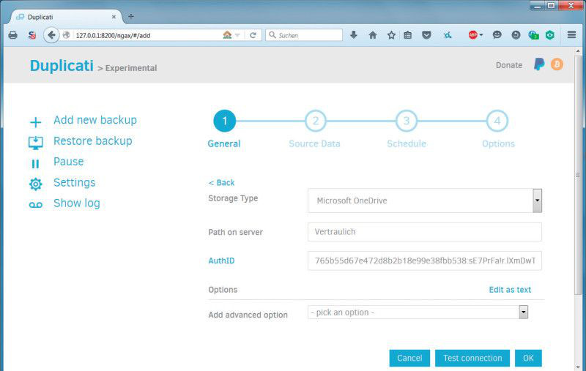Click the browser home icon
Image resolution: width=586 pixels, height=371 pixels.
(x=373, y=35)
